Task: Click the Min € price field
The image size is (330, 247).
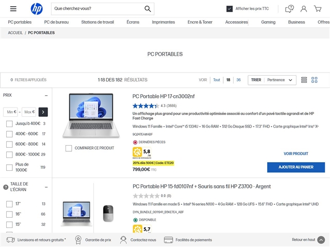Action: (x=10, y=112)
